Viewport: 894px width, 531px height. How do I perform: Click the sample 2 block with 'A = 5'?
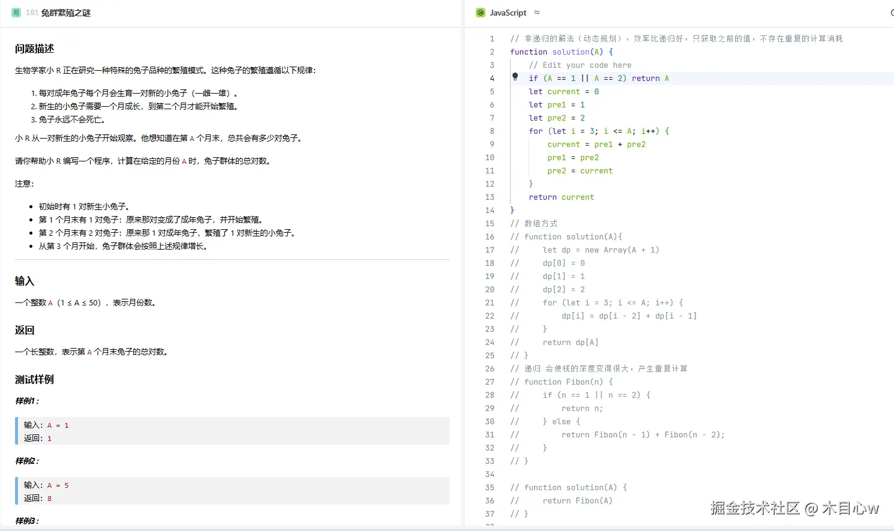click(233, 491)
